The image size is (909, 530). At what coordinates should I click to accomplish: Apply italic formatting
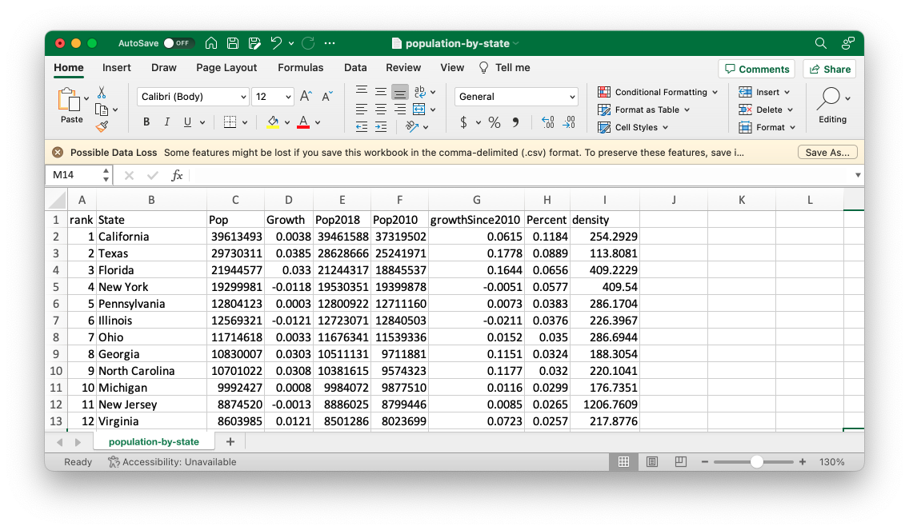coord(167,121)
